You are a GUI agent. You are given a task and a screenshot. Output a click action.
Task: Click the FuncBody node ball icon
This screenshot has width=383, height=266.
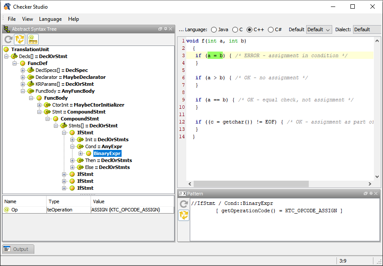[x=39, y=98]
